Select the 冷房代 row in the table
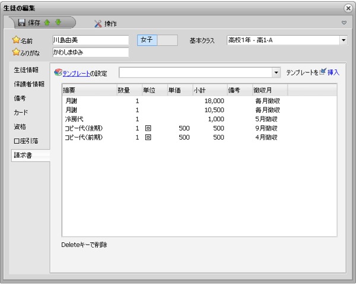Image resolution: width=356 pixels, height=285 pixels. point(75,119)
